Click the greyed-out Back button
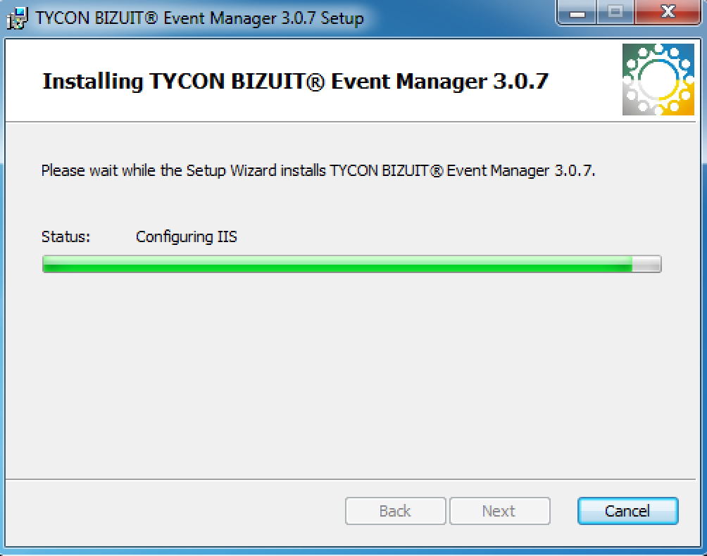The height and width of the screenshot is (556, 707). 396,511
